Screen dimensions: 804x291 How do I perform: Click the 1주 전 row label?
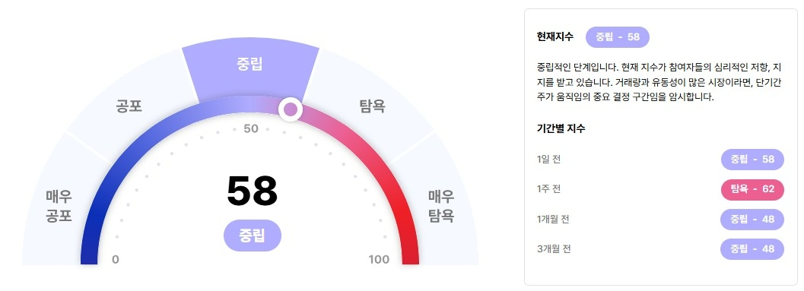point(548,189)
